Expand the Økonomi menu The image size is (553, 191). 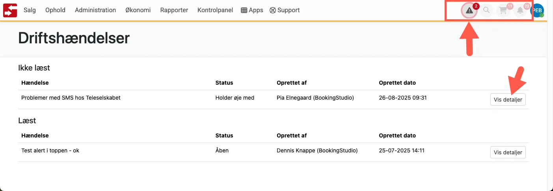(138, 10)
